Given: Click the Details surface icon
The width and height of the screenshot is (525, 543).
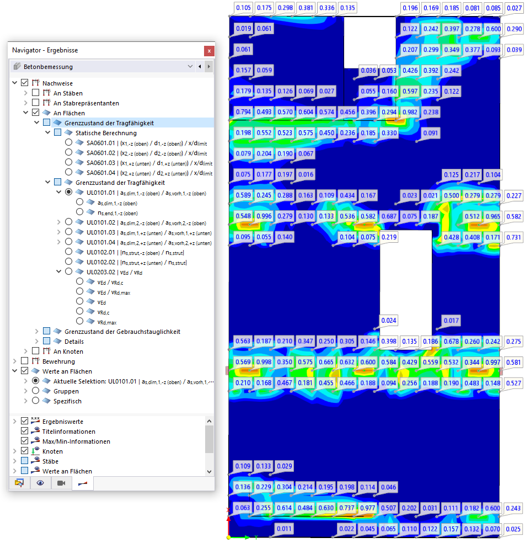Looking at the screenshot, I should click(x=57, y=341).
